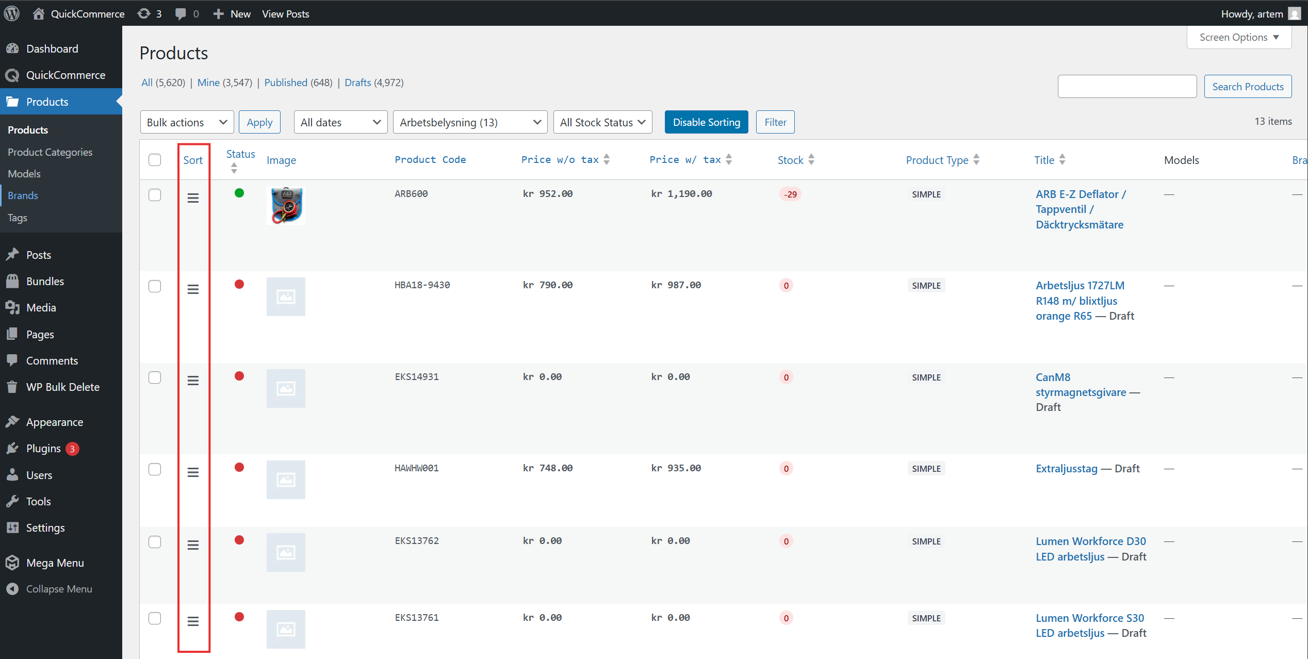Check the box for product HBA18-9430
The width and height of the screenshot is (1308, 659).
point(155,286)
